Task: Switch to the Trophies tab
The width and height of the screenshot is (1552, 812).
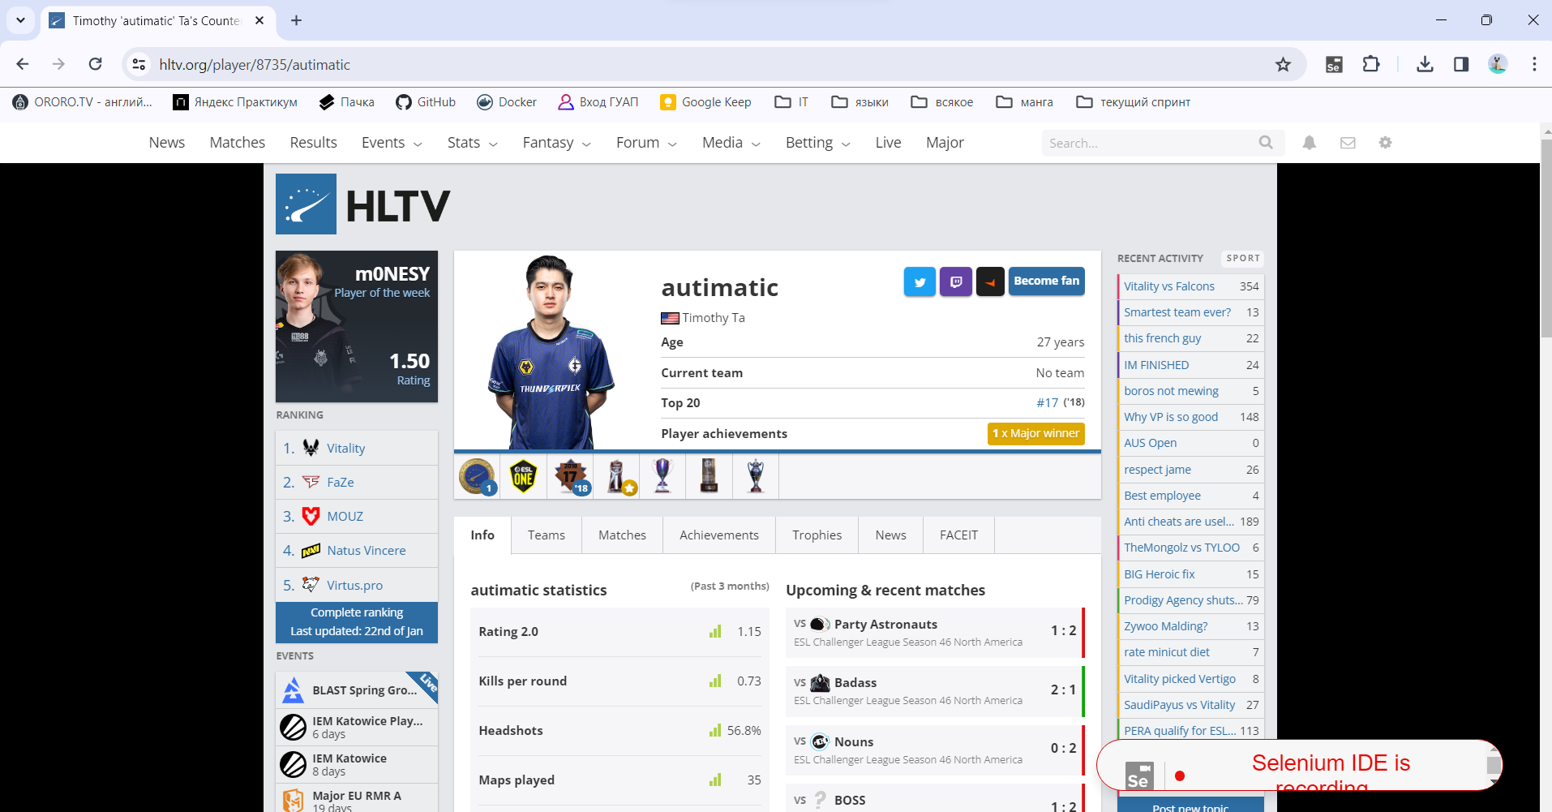Action: (817, 535)
